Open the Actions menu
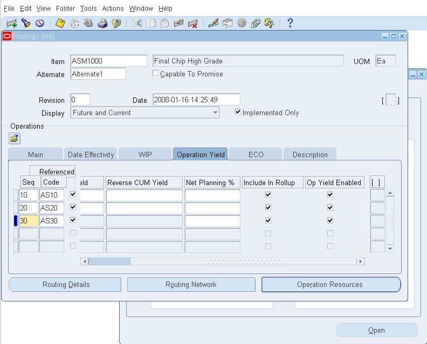Screen dimensions: 427x344 [113, 9]
